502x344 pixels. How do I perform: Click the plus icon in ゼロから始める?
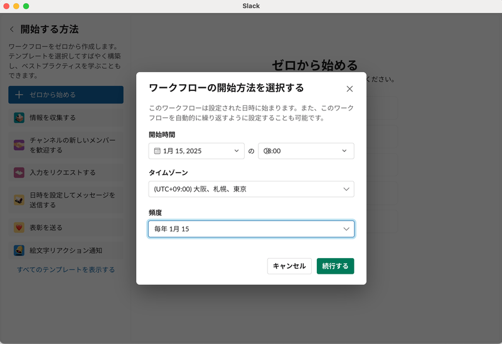click(x=19, y=95)
